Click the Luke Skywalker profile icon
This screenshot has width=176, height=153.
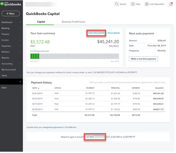(x=147, y=4)
